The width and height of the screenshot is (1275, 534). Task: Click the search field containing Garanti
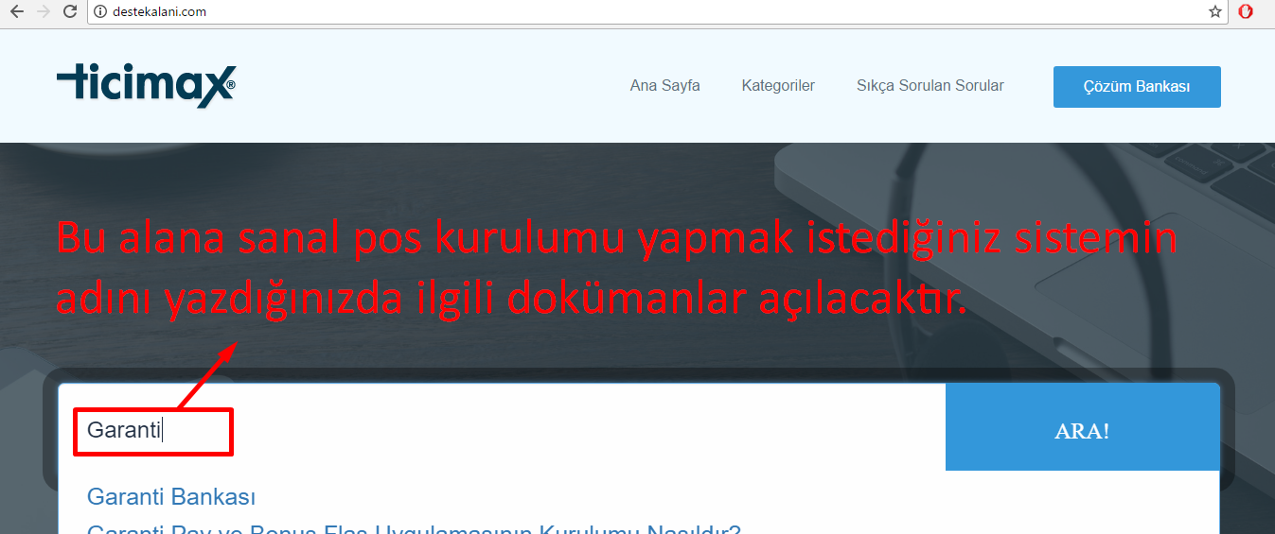coord(502,431)
